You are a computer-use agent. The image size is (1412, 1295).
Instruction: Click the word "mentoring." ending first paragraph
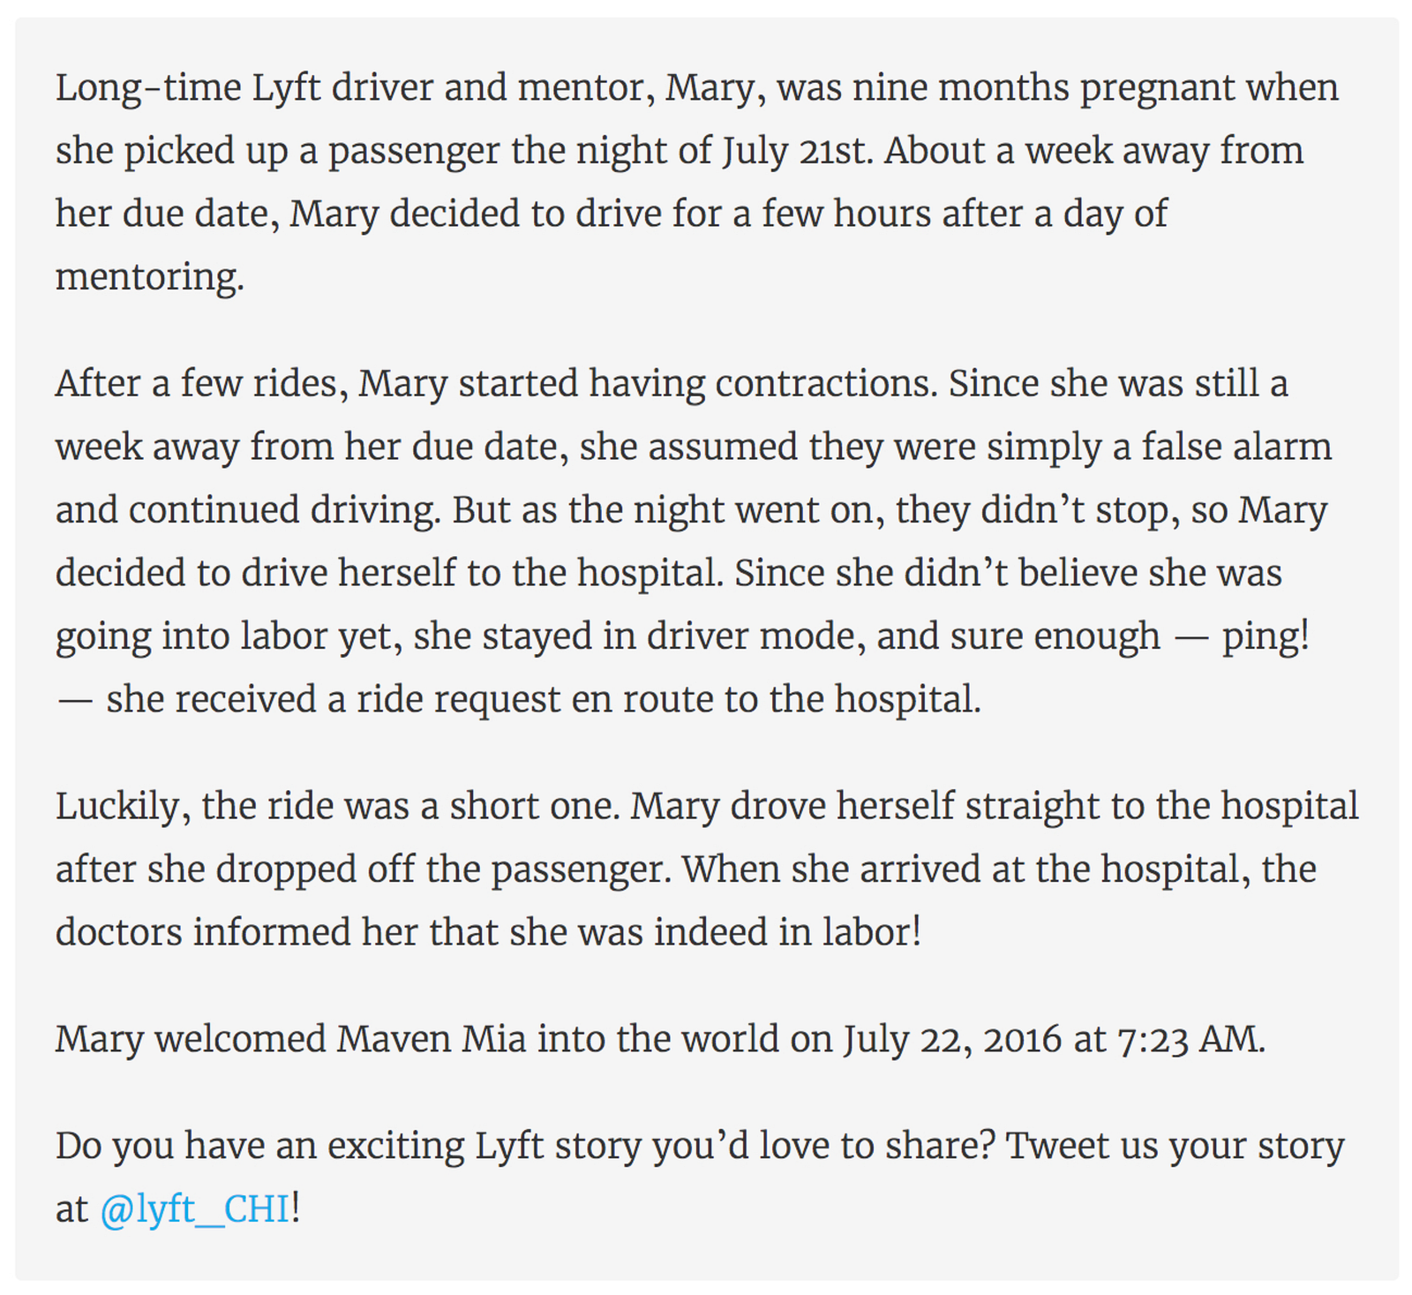click(149, 277)
